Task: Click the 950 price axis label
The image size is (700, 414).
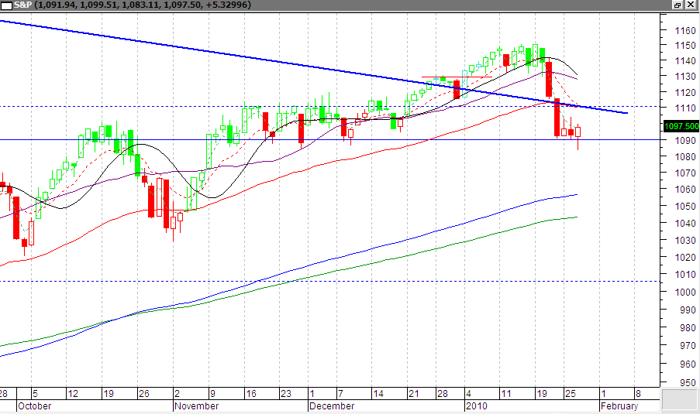Action: (688, 383)
